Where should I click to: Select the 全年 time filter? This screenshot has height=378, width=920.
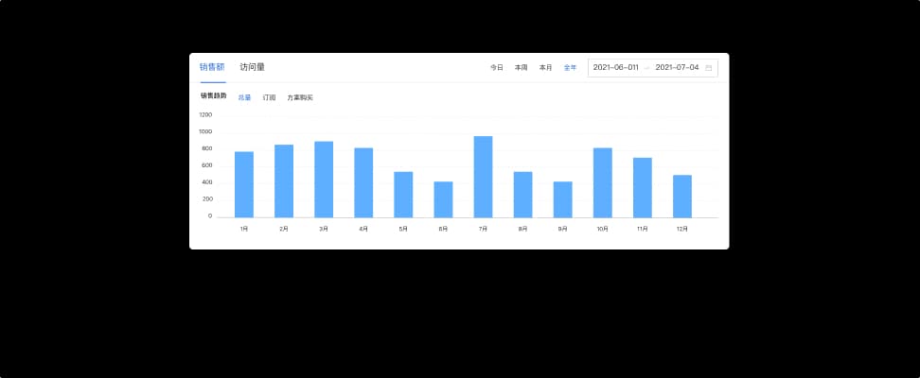click(570, 68)
